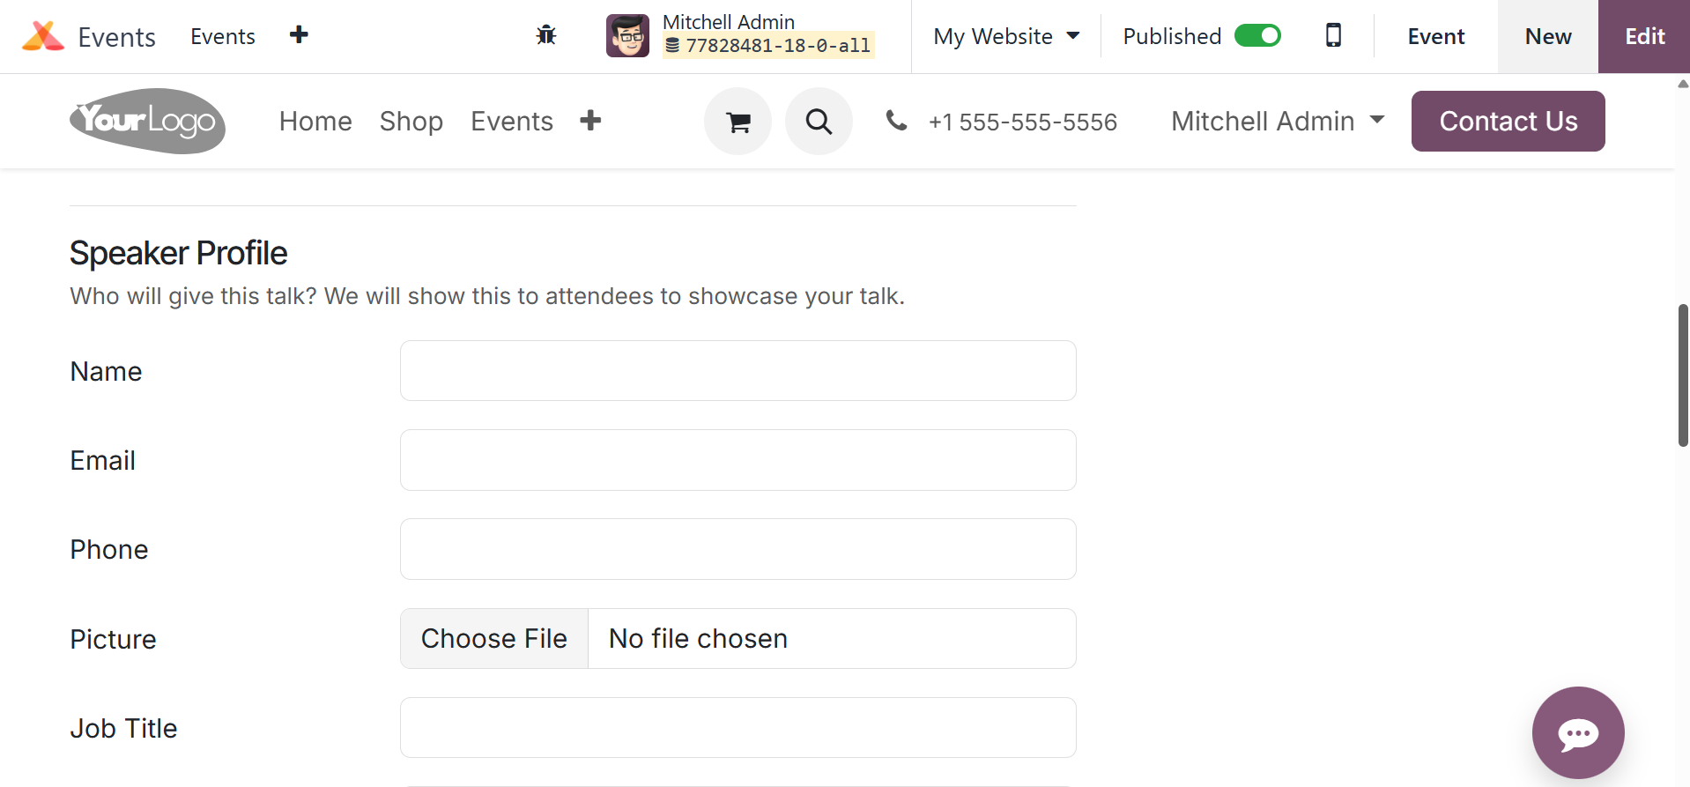The height and width of the screenshot is (787, 1690).
Task: Open Mitchell Admin website user dropdown
Action: tap(1278, 121)
